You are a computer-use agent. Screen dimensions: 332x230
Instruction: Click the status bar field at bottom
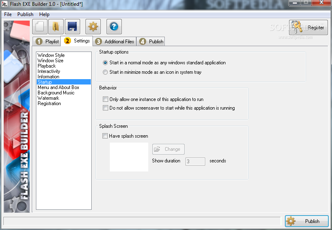tap(142, 221)
